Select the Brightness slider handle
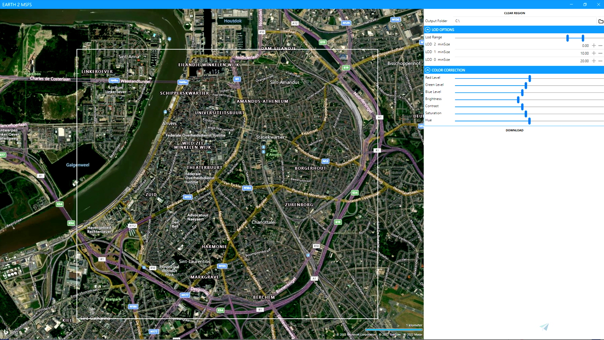Screen dimensions: 604x340 pos(519,99)
